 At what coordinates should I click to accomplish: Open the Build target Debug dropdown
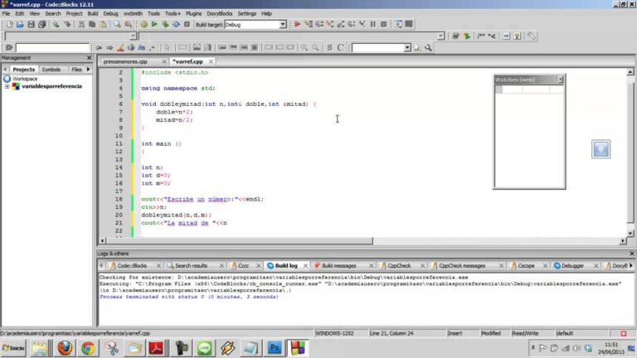click(x=282, y=25)
